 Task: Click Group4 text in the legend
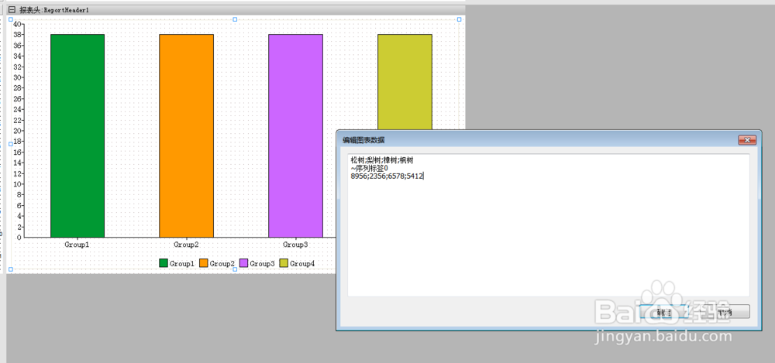pyautogui.click(x=302, y=264)
